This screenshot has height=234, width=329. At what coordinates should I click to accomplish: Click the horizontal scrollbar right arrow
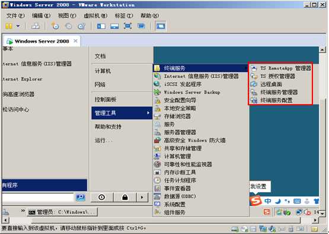point(315,220)
